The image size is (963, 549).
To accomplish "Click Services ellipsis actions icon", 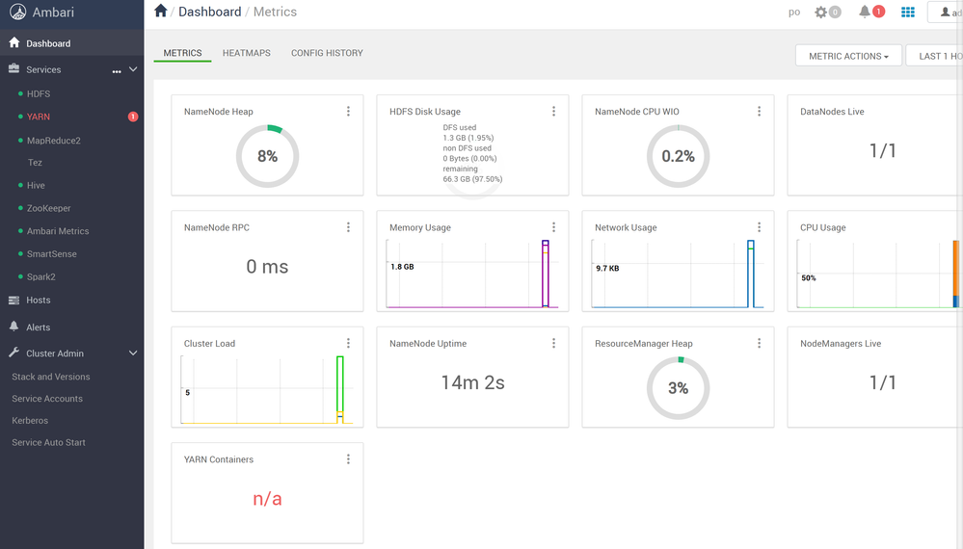I will click(x=117, y=70).
